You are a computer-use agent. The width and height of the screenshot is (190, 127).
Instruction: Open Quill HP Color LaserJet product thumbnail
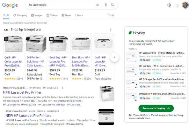pos(14,44)
